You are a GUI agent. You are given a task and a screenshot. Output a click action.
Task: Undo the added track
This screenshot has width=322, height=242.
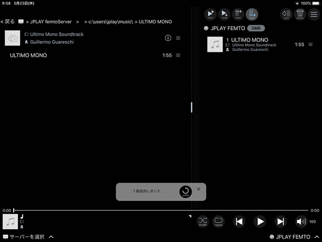(185, 192)
